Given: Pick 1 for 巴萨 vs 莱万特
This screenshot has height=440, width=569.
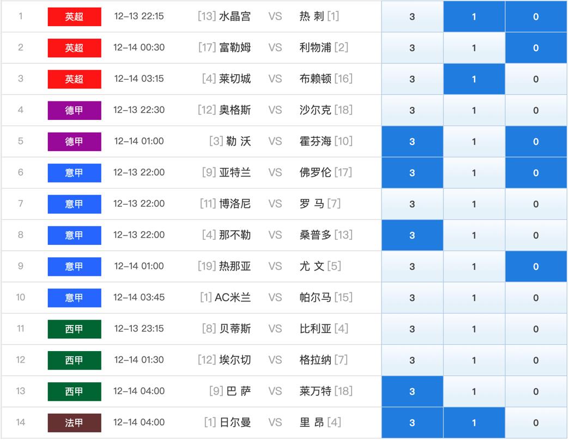Looking at the screenshot, I should point(474,391).
